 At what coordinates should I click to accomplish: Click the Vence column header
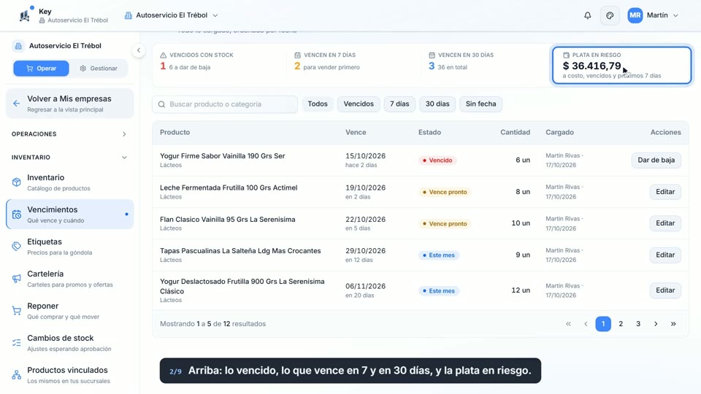(356, 132)
